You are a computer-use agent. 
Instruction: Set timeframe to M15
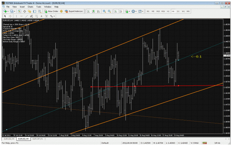click(158, 11)
